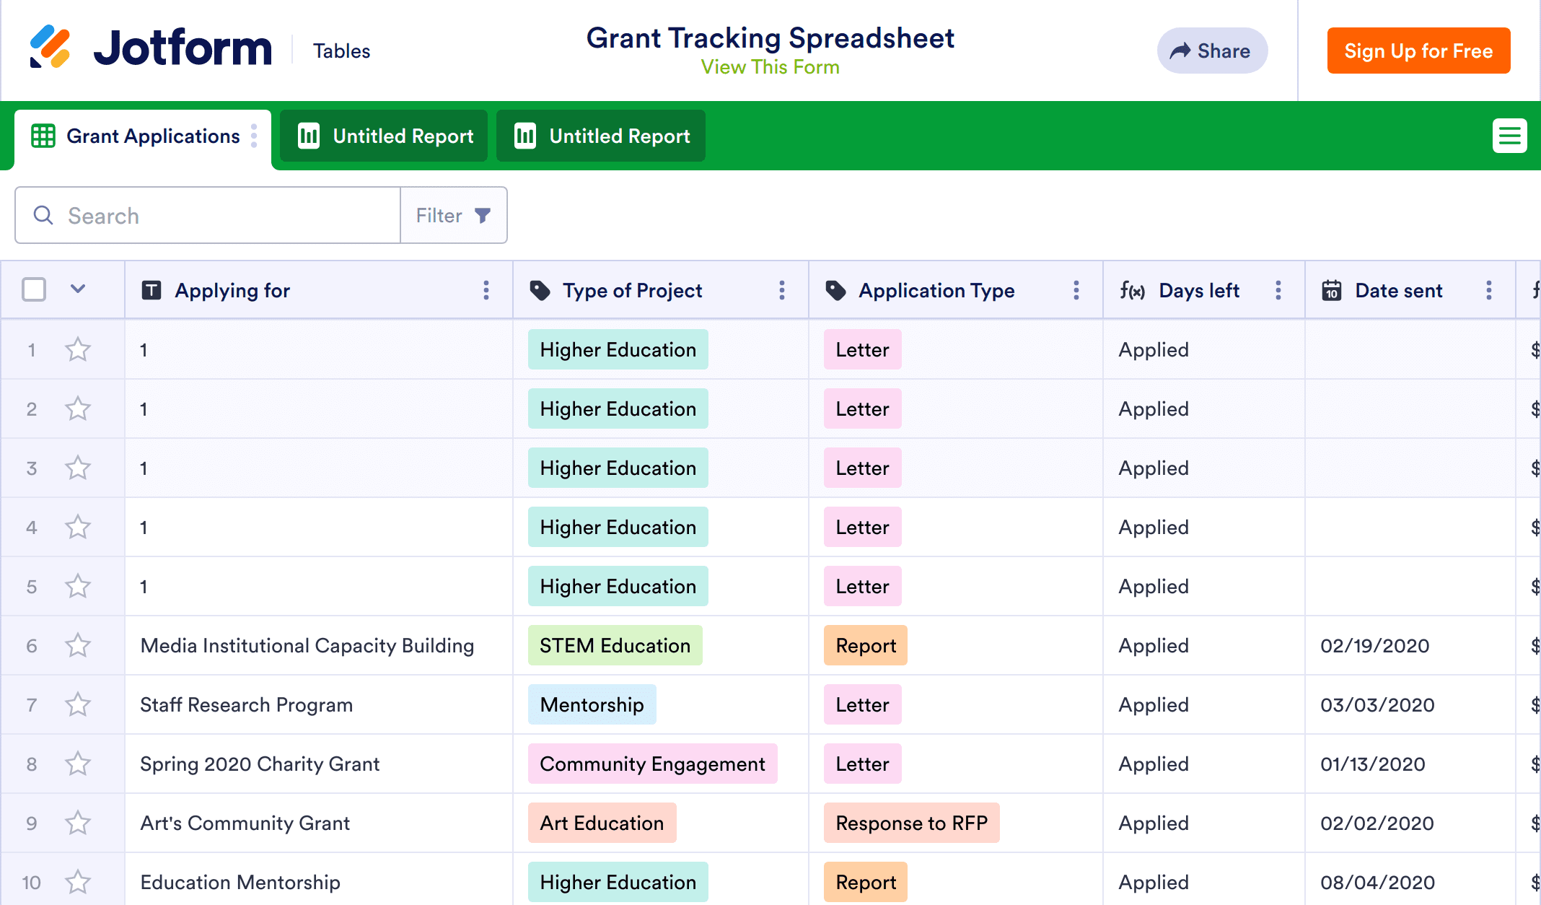1541x905 pixels.
Task: Open Days left column options menu
Action: point(1278,290)
